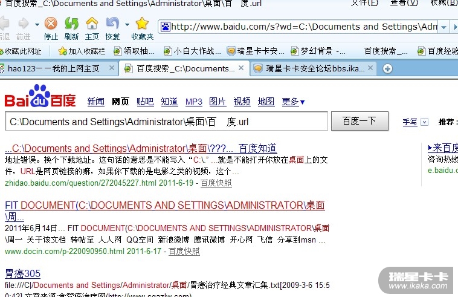This screenshot has width=458, height=297.
Task: Open Baidu 贴吧 category
Action: coord(145,102)
